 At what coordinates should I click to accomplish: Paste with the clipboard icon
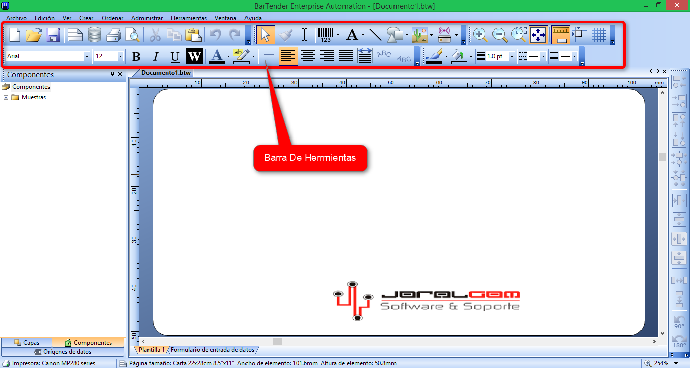click(193, 35)
